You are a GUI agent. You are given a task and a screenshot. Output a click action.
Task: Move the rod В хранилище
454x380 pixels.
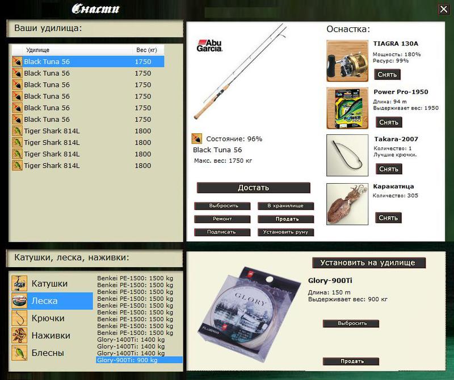[x=285, y=206]
